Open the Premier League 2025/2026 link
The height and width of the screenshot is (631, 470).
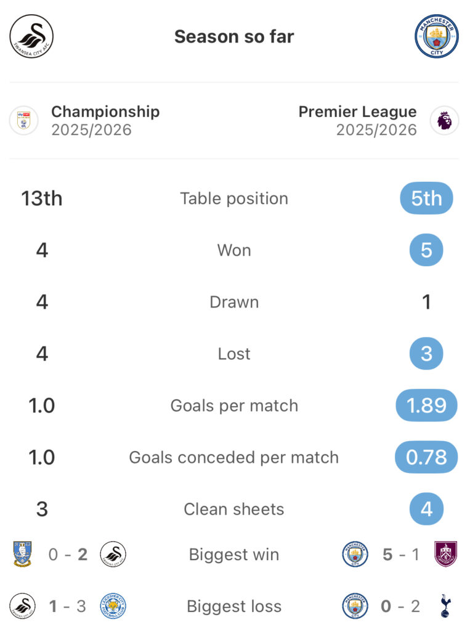(x=357, y=121)
